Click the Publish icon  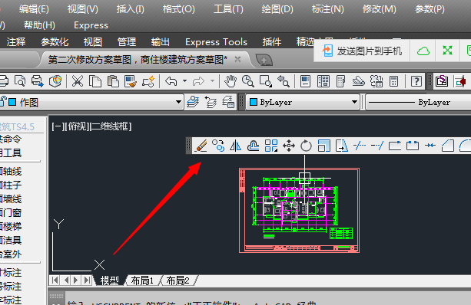tap(38, 81)
